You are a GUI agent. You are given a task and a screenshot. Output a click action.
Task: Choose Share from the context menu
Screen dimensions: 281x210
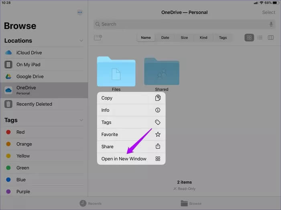point(131,147)
